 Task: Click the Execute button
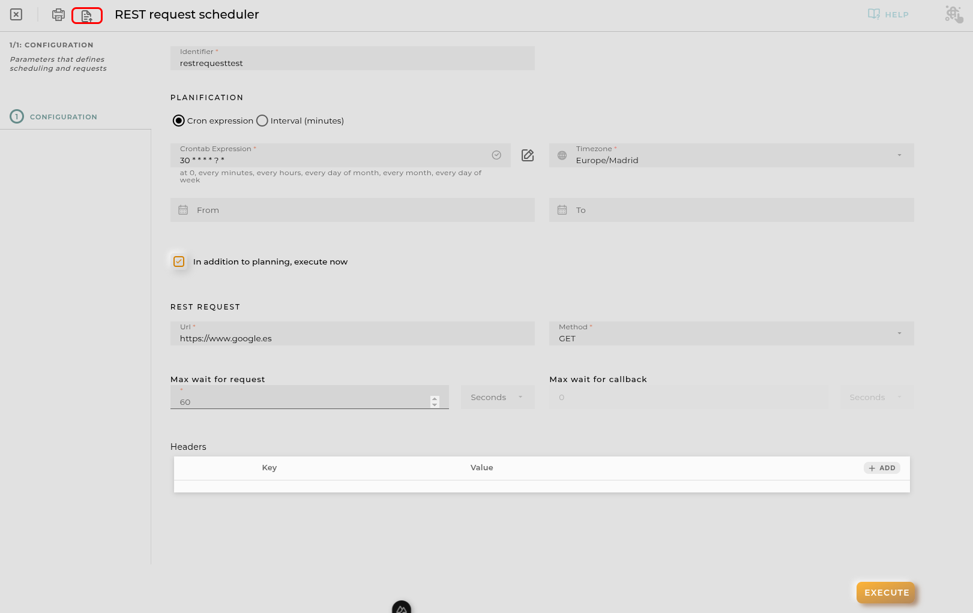point(886,593)
